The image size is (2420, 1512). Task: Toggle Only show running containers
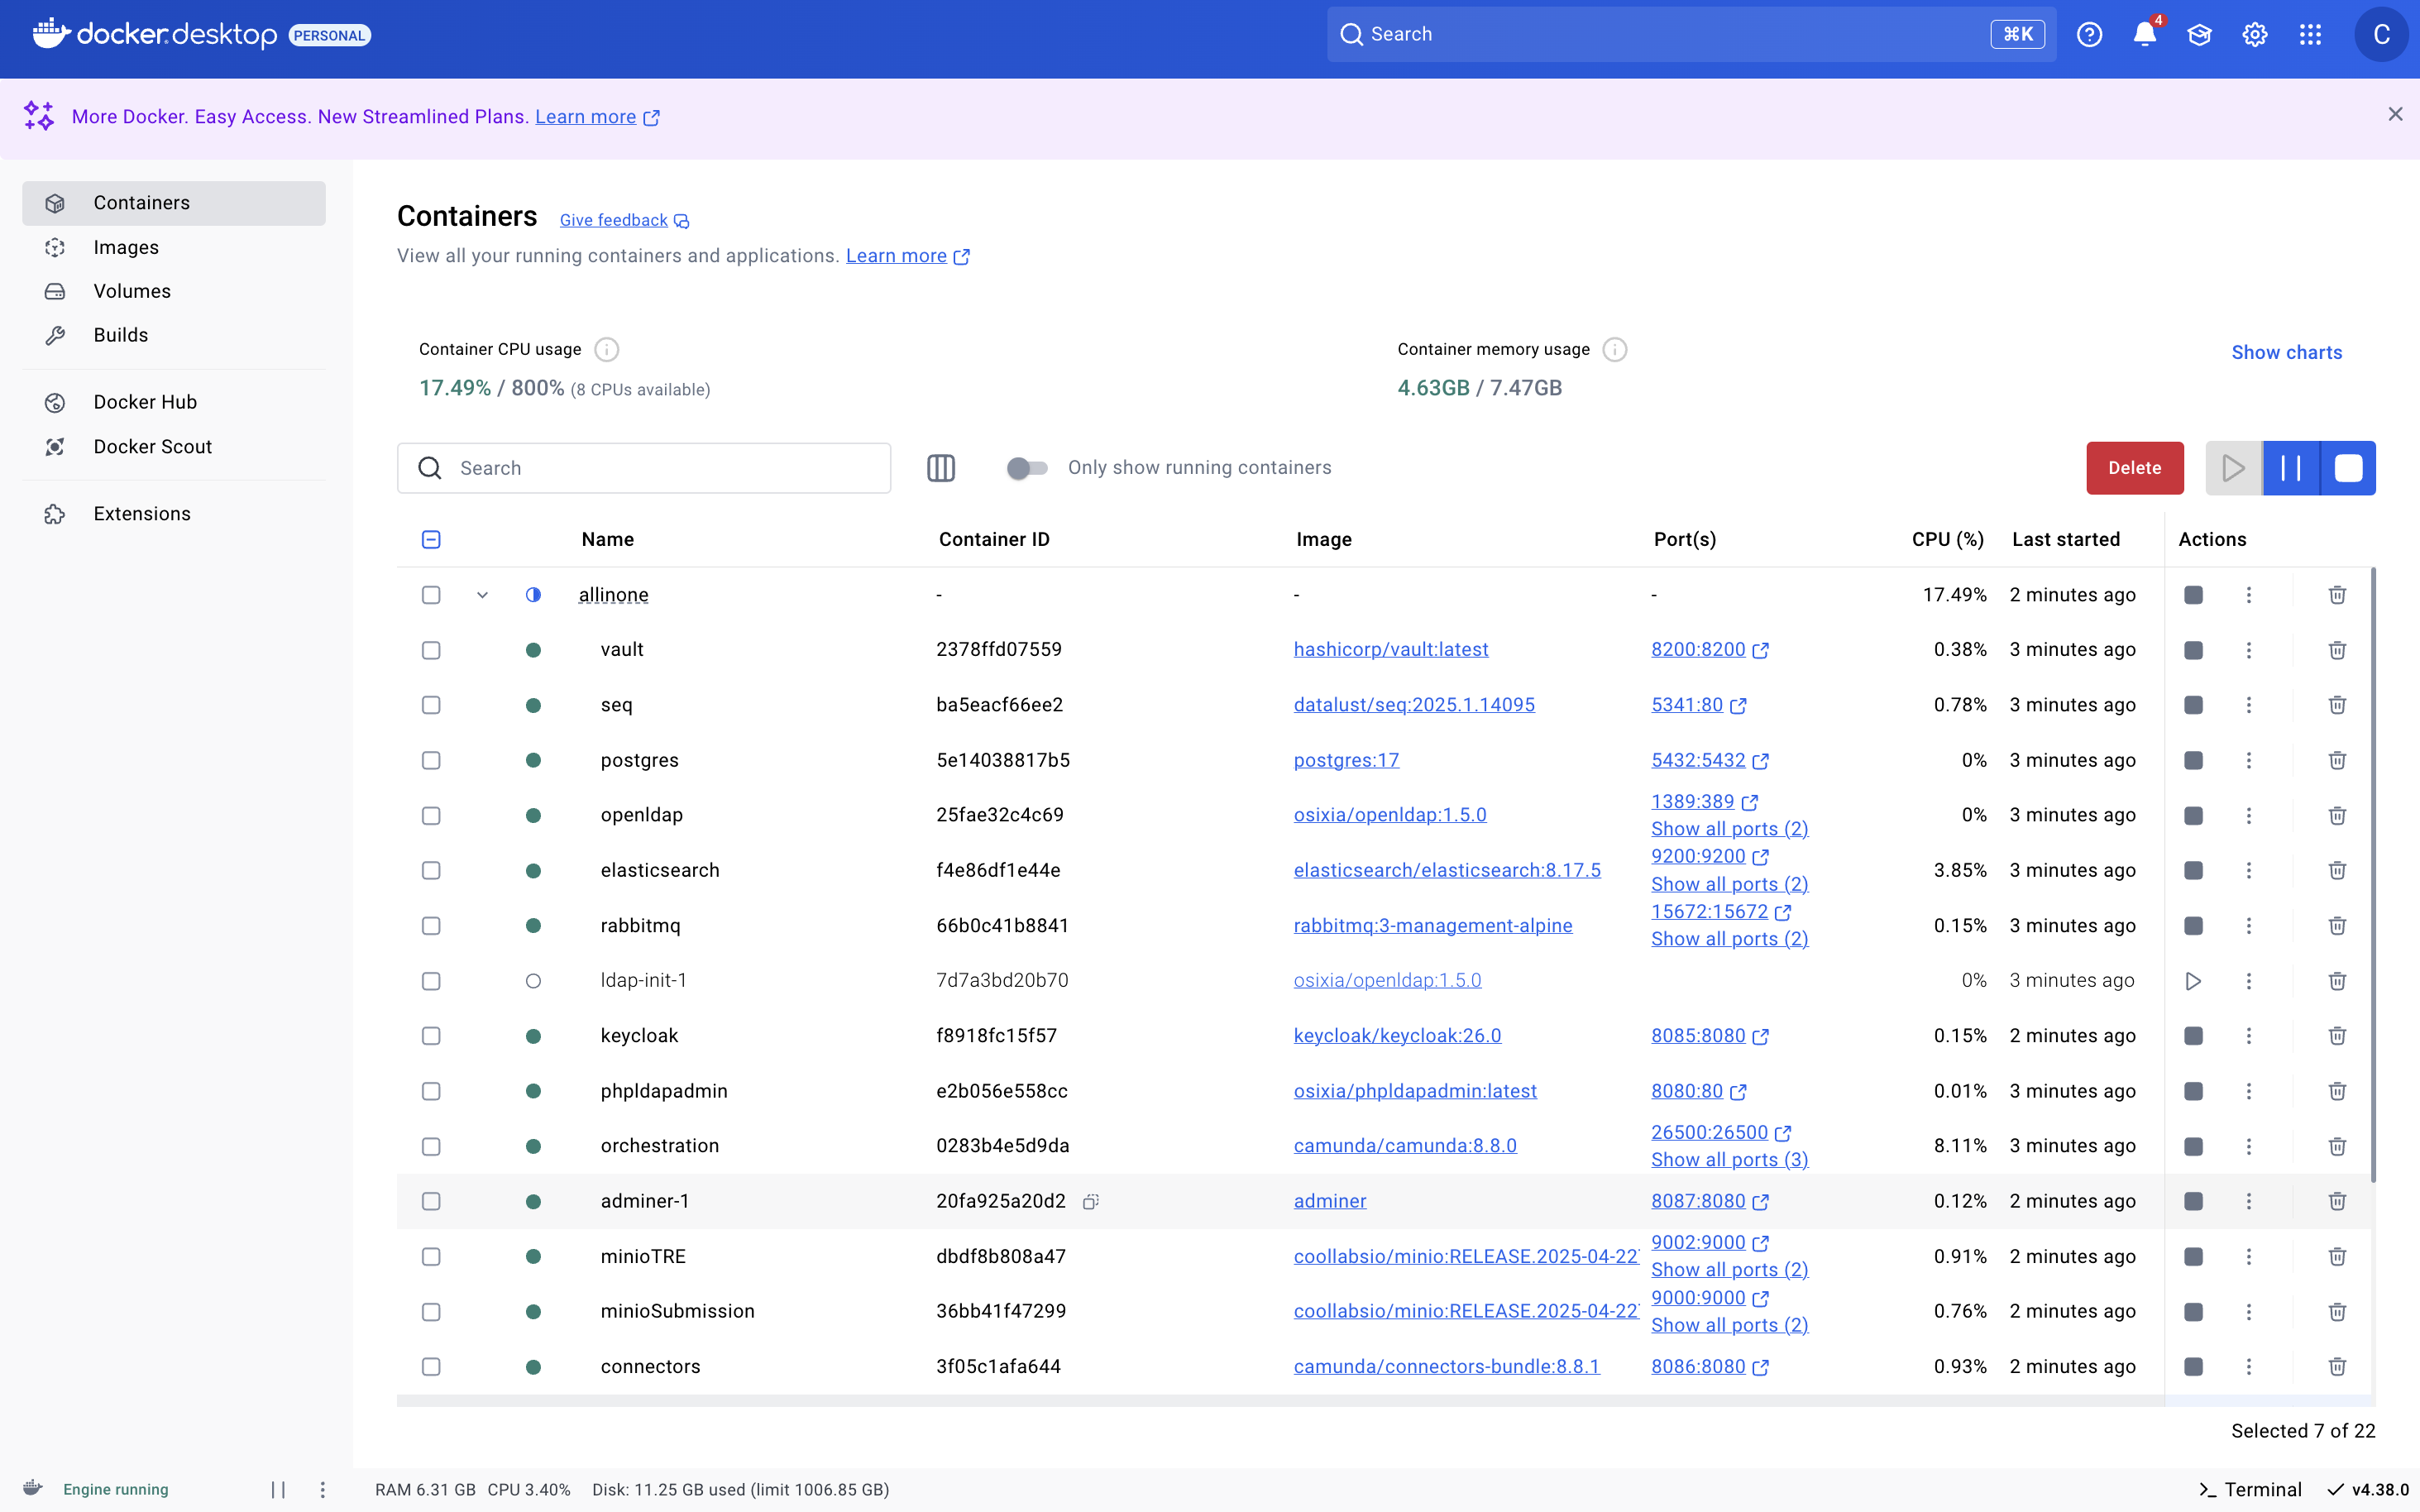click(x=1027, y=468)
